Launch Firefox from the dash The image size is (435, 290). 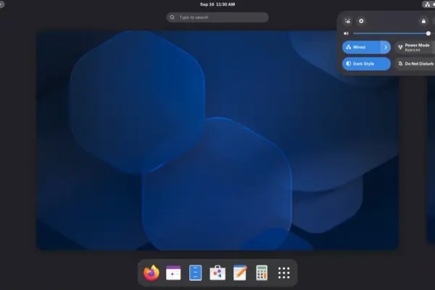coord(152,273)
